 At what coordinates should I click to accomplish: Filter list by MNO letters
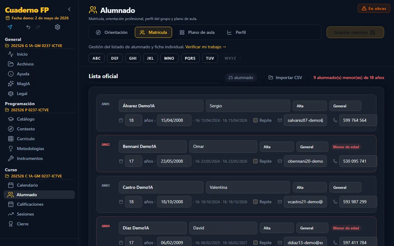(169, 58)
